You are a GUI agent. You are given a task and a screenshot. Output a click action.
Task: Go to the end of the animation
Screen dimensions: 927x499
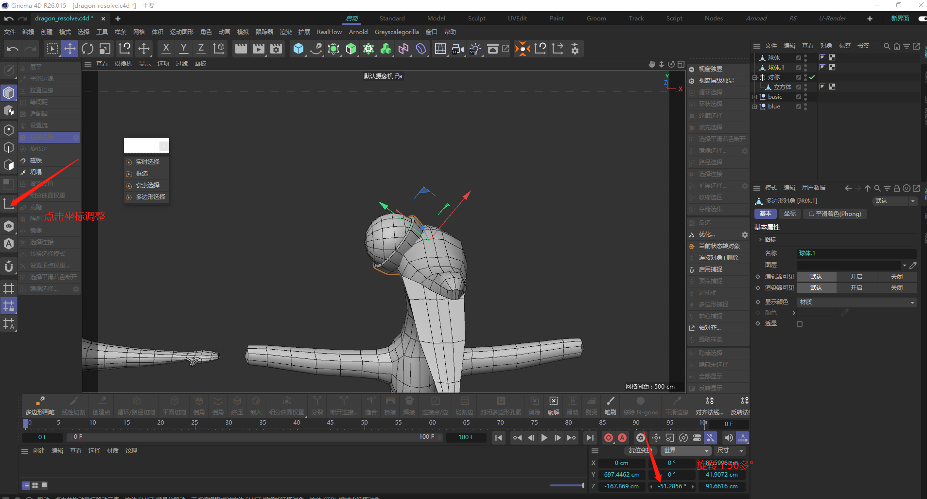point(590,438)
